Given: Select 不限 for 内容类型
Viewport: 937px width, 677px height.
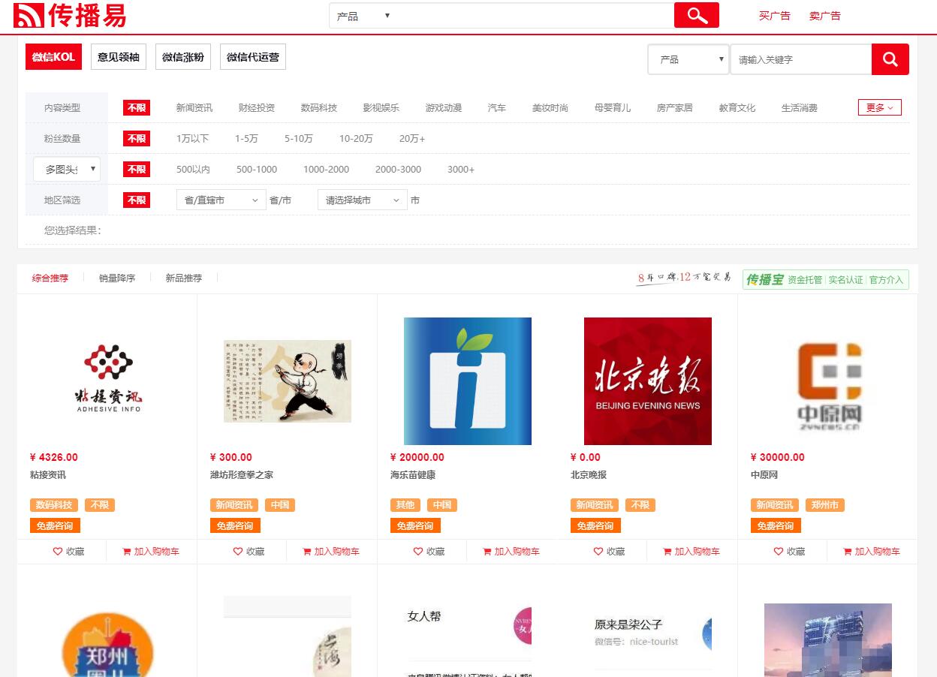Looking at the screenshot, I should (x=137, y=108).
